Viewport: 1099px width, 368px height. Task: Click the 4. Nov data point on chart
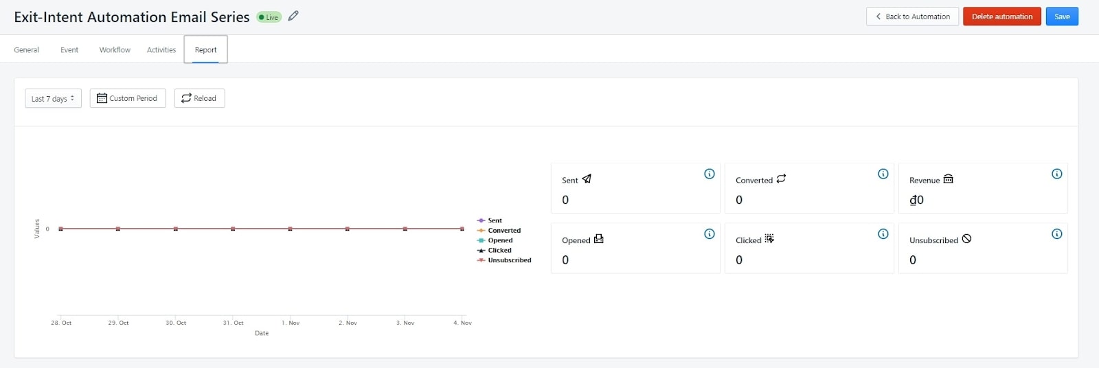point(462,229)
